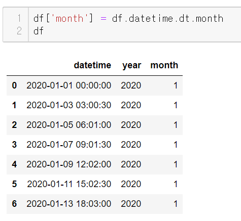Image resolution: width=241 pixels, height=221 pixels.
Task: Click row index 1
Action: click(x=14, y=105)
